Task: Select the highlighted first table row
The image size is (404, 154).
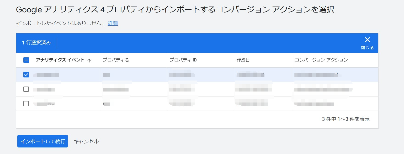Action: [157, 75]
